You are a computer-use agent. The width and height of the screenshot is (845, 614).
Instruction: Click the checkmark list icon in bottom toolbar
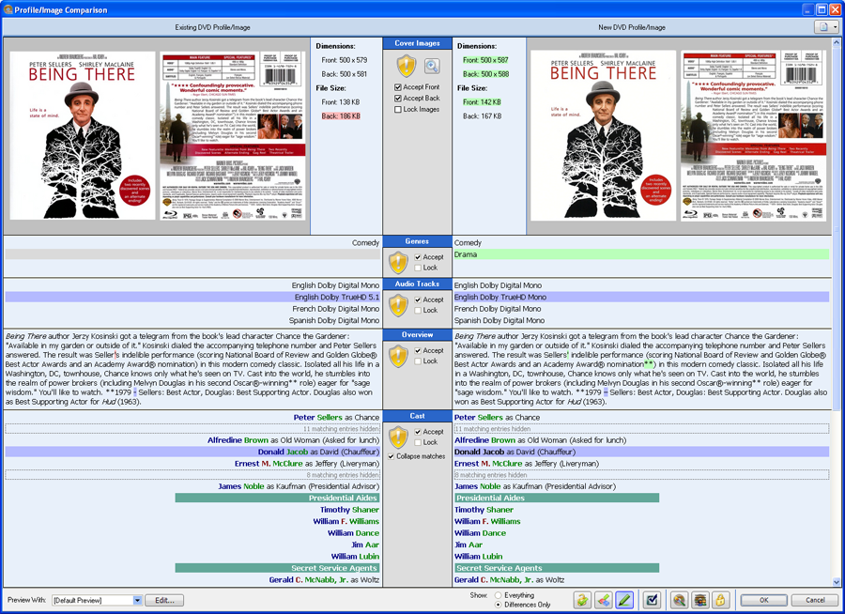653,599
